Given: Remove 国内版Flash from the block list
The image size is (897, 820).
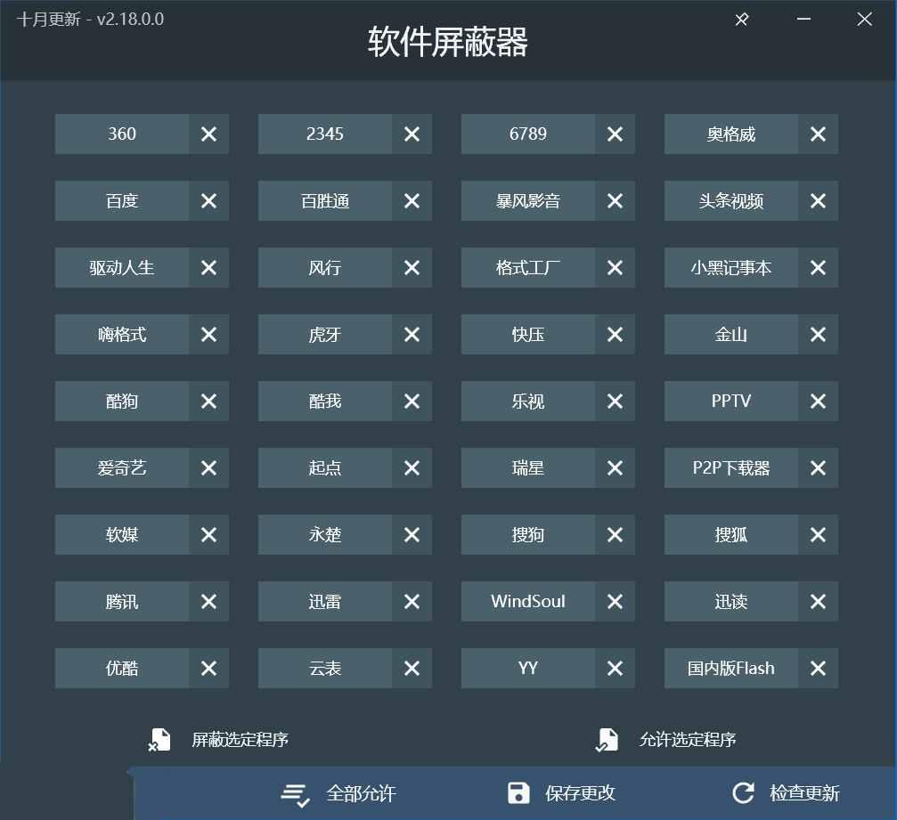Looking at the screenshot, I should click(818, 668).
